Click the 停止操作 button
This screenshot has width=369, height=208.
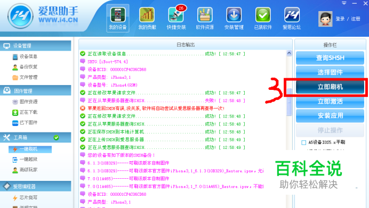click(x=330, y=130)
